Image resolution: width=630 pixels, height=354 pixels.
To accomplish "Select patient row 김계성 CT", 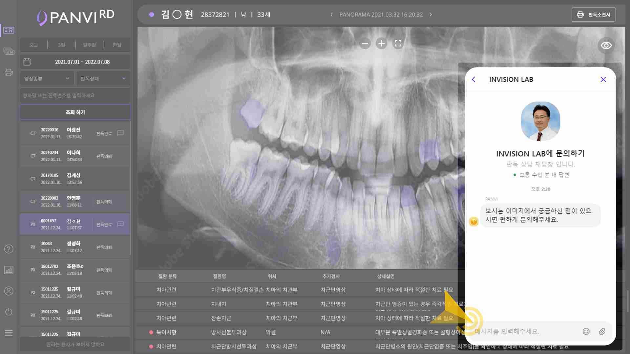I will pyautogui.click(x=75, y=179).
